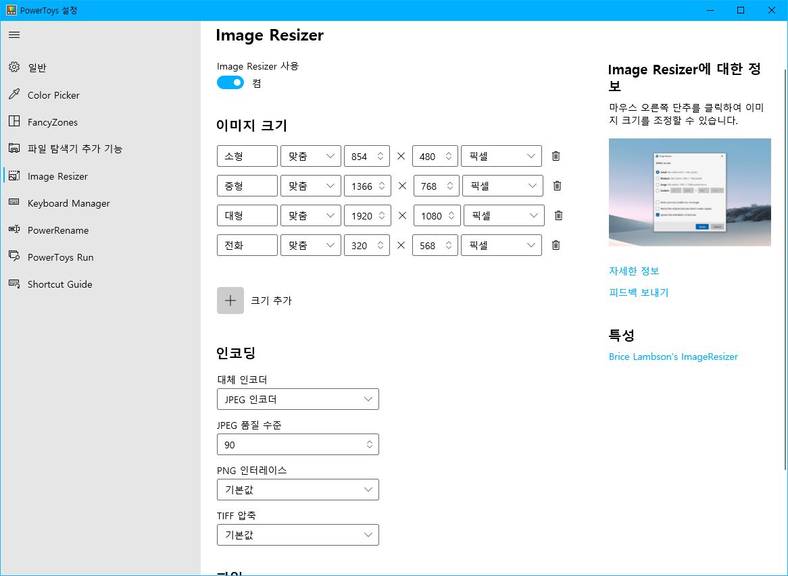The height and width of the screenshot is (576, 788).
Task: Click the PowerRename sidebar icon
Action: point(14,230)
